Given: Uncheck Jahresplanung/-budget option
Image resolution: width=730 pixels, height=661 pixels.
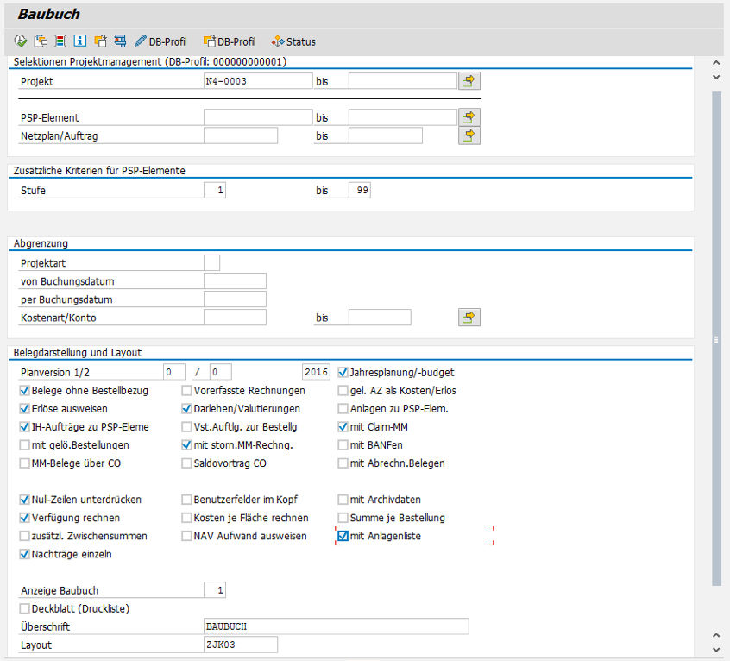Looking at the screenshot, I should tap(343, 373).
